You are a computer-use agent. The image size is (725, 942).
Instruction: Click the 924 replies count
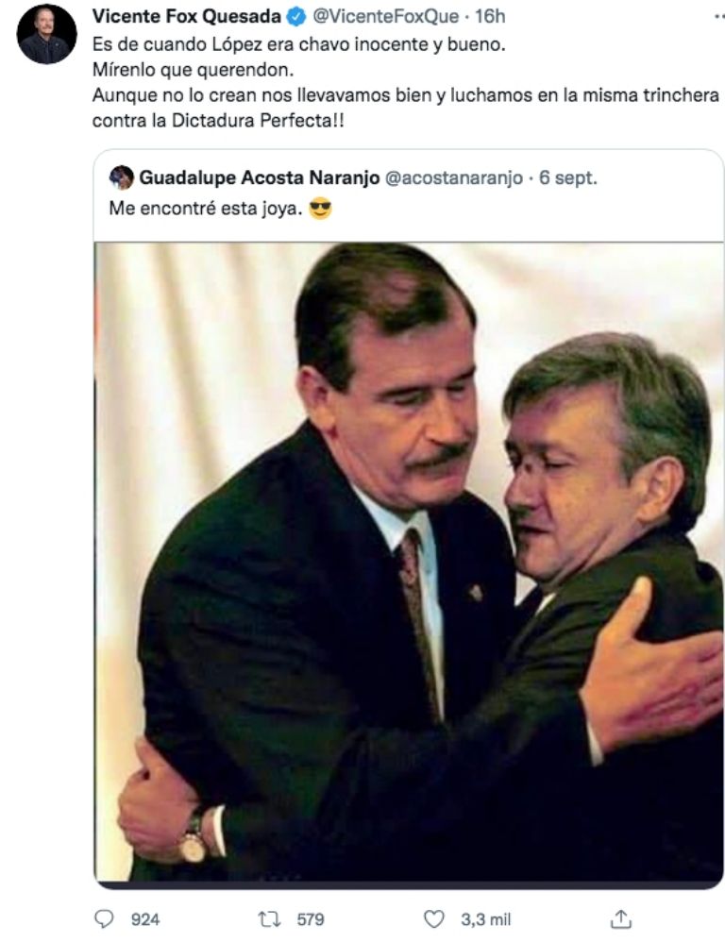tap(145, 919)
